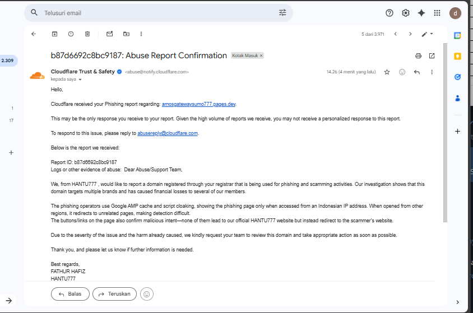Viewport: 473px width, 313px height.
Task: Click the Cloudflare sender logo
Action: (38, 76)
